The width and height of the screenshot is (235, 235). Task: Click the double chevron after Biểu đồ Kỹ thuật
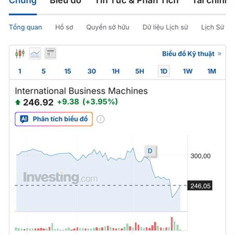219,54
